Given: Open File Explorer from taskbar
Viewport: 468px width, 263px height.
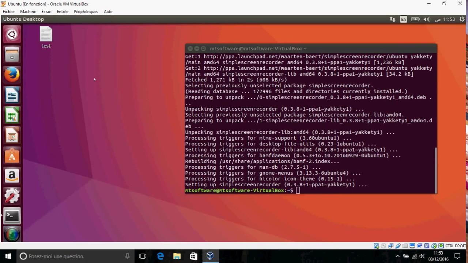Looking at the screenshot, I should [177, 256].
